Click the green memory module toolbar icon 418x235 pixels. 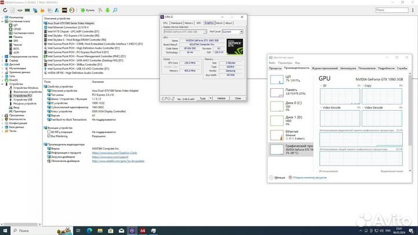pyautogui.click(x=27, y=10)
